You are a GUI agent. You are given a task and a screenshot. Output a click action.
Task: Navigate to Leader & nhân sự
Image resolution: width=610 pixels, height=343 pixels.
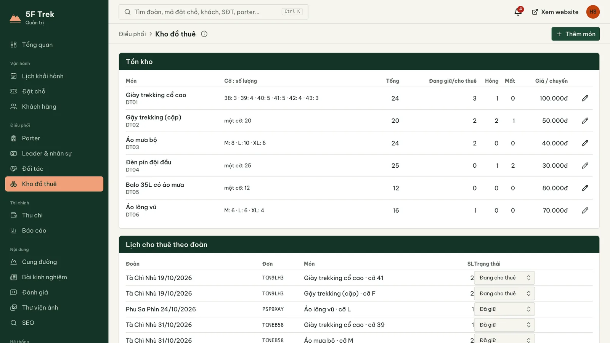click(x=54, y=154)
